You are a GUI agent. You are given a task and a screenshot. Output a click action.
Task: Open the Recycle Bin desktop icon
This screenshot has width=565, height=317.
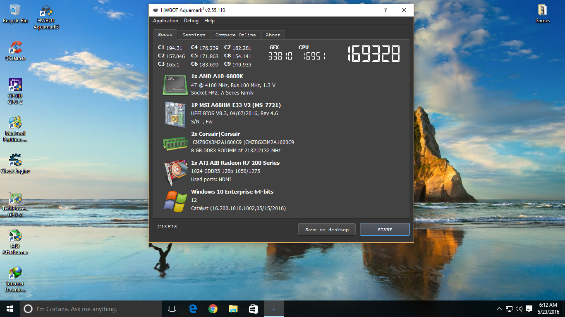(15, 14)
